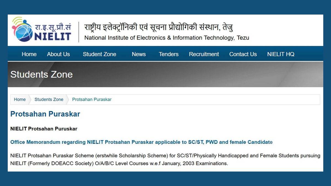Click the Students Zone breadcrumb link

point(49,99)
